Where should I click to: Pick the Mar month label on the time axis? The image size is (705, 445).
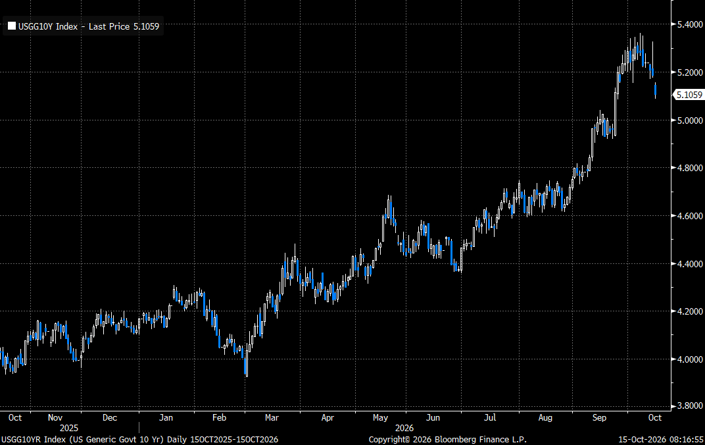272,417
